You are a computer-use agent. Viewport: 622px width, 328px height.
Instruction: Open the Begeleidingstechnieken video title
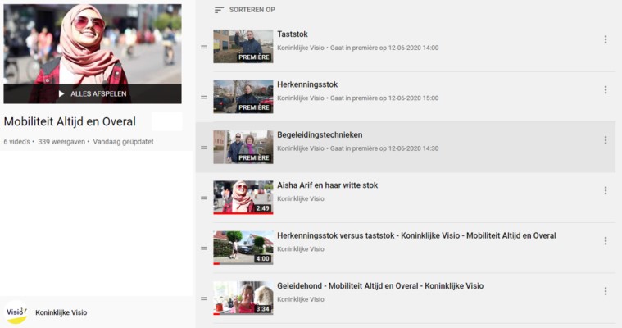tap(320, 135)
